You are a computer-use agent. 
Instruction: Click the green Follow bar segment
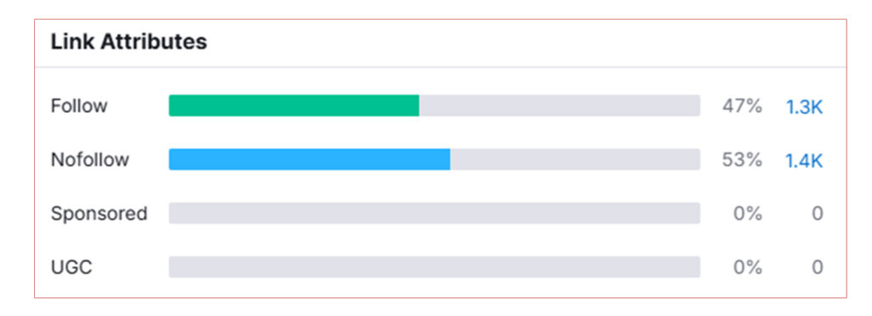(x=294, y=106)
